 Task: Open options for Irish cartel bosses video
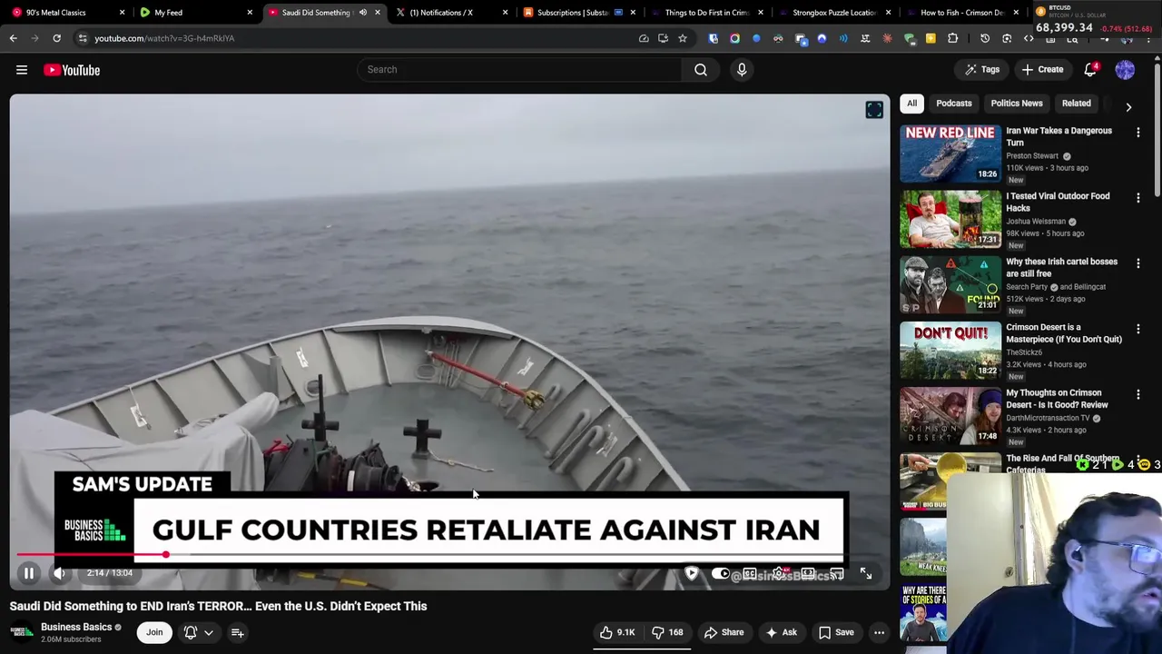[x=1138, y=263]
